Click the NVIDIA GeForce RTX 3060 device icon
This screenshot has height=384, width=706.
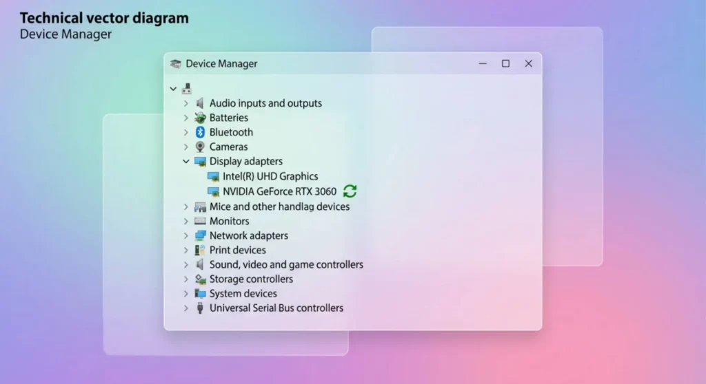coord(214,191)
